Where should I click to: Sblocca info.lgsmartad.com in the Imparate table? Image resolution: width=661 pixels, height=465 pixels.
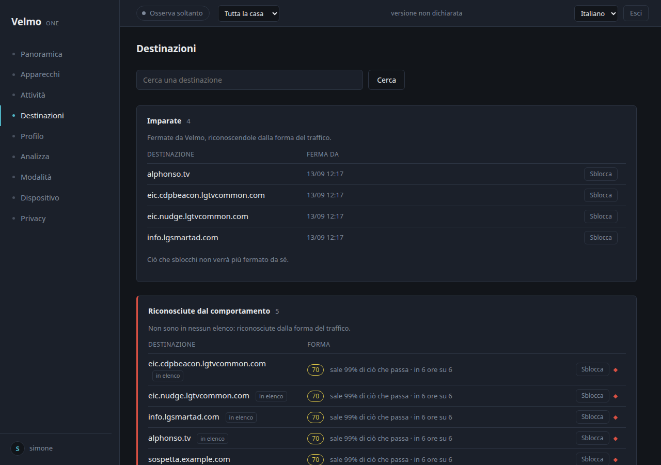(x=601, y=238)
